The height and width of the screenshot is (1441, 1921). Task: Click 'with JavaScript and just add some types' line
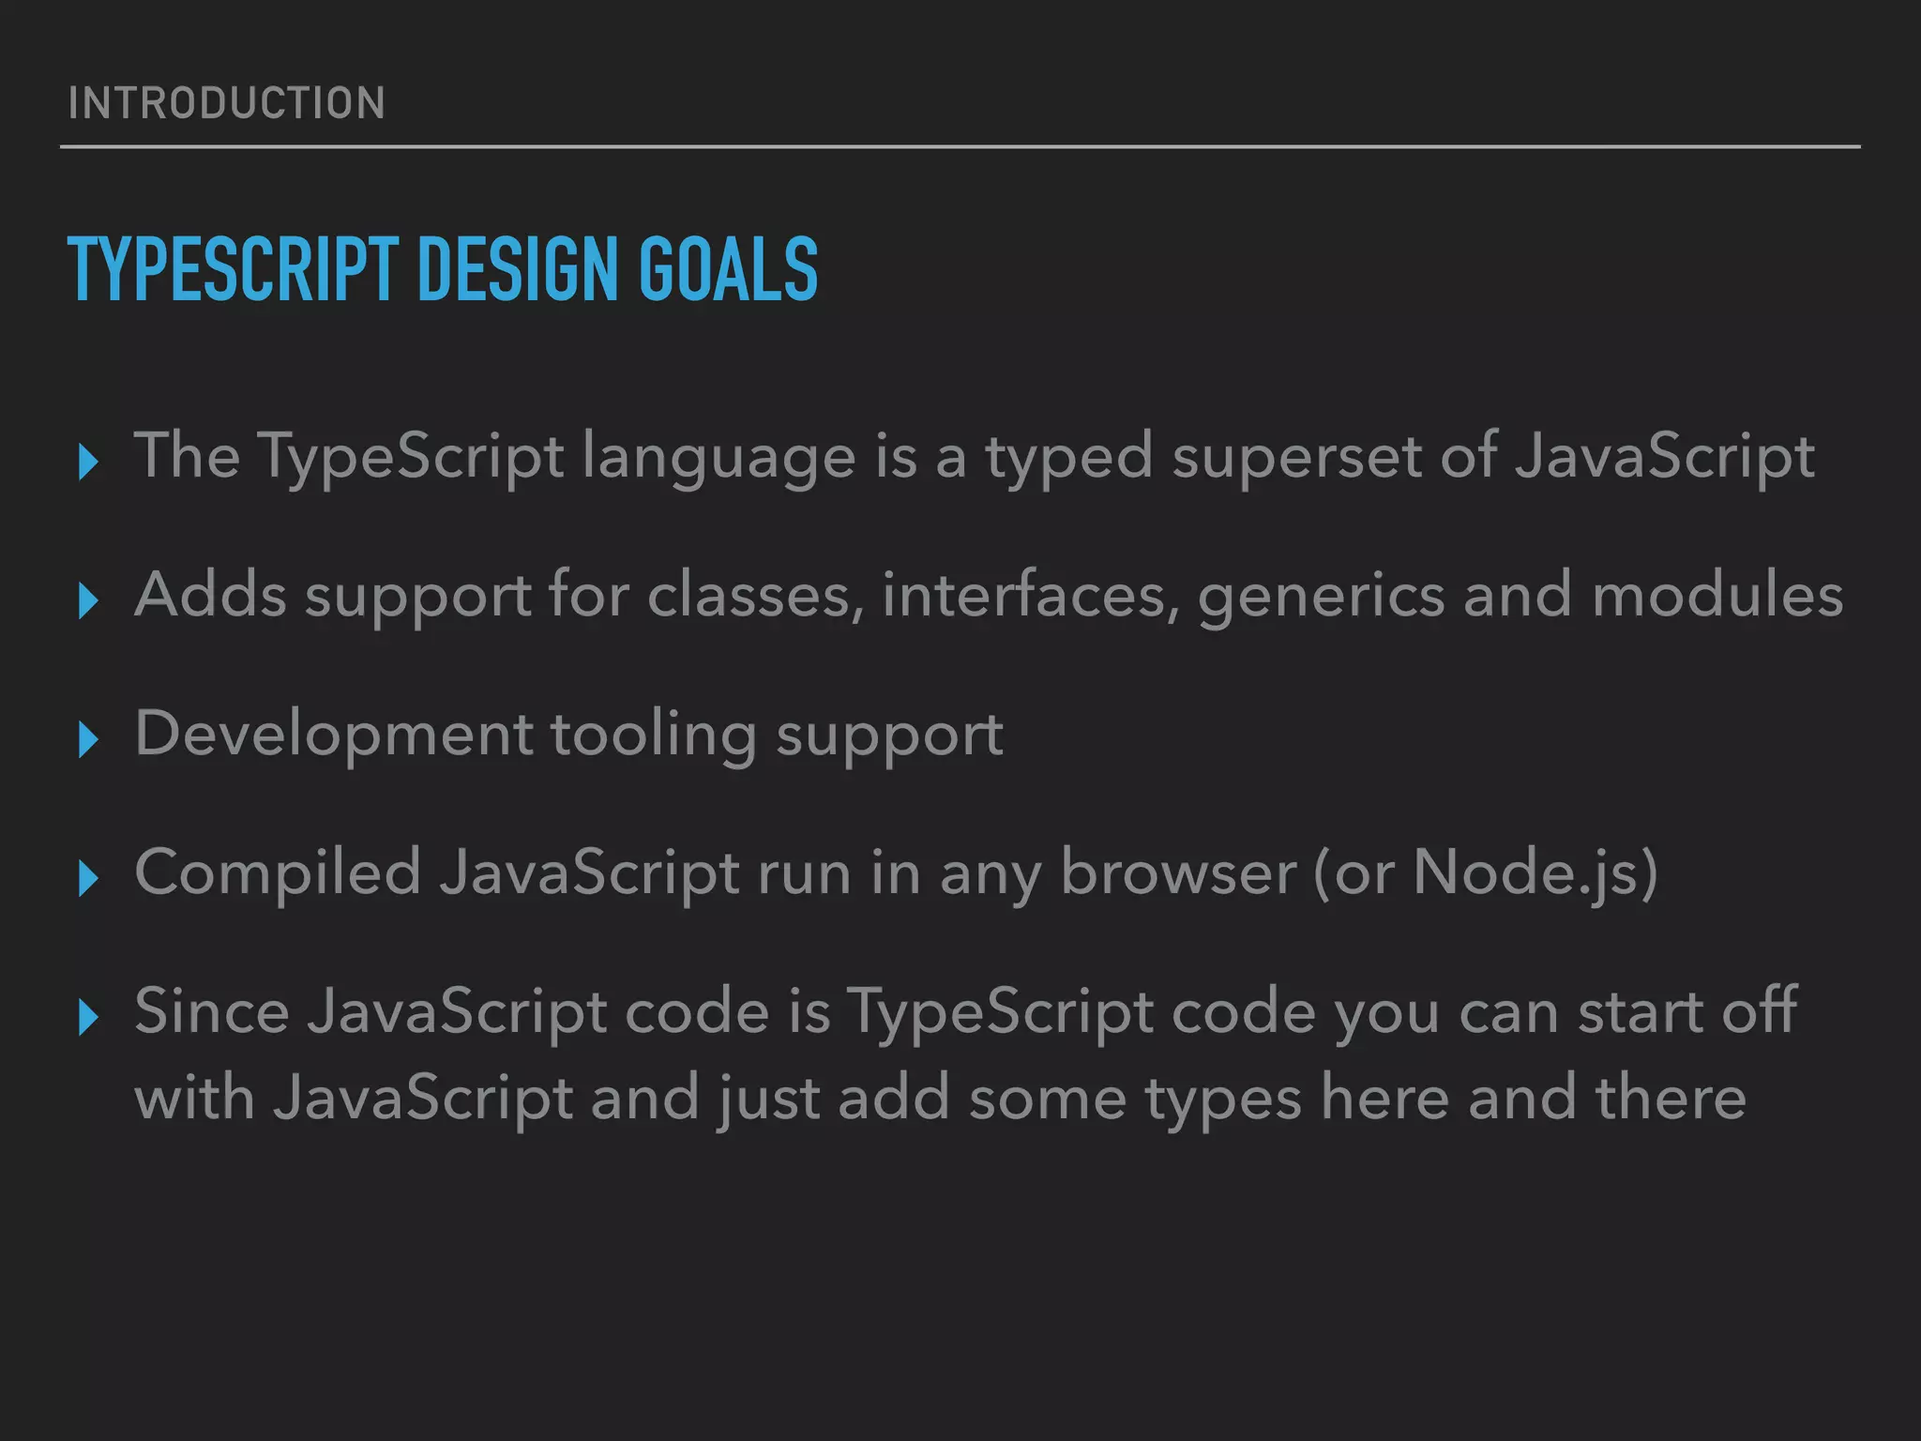941,1099
